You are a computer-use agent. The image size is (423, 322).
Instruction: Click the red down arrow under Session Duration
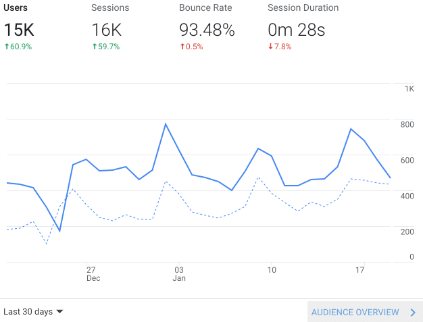click(271, 47)
